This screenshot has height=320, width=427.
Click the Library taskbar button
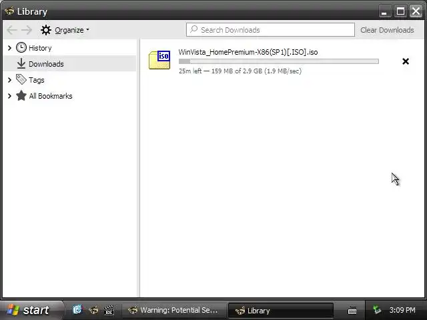pyautogui.click(x=281, y=311)
